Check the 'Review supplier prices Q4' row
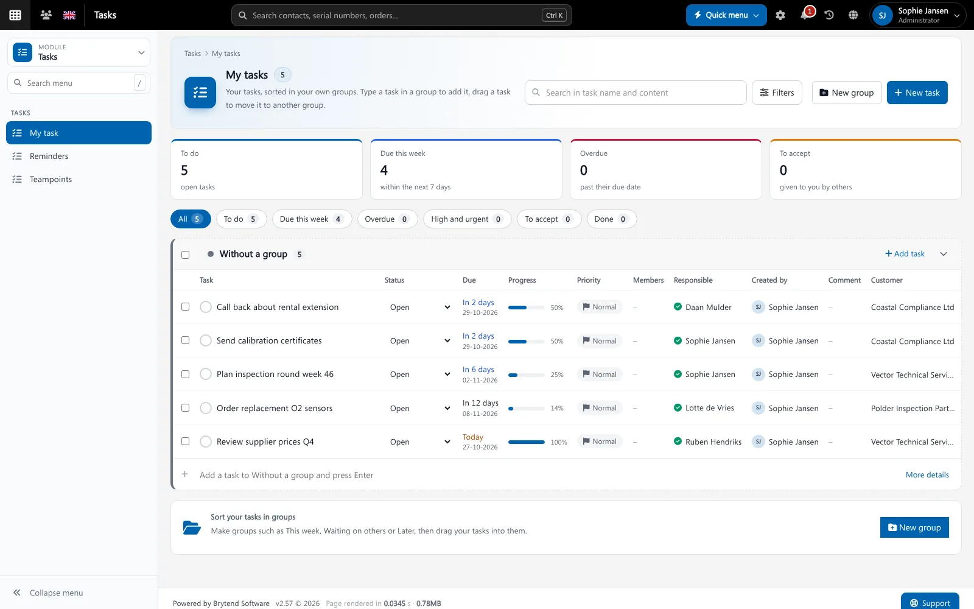This screenshot has height=609, width=974. (x=186, y=442)
